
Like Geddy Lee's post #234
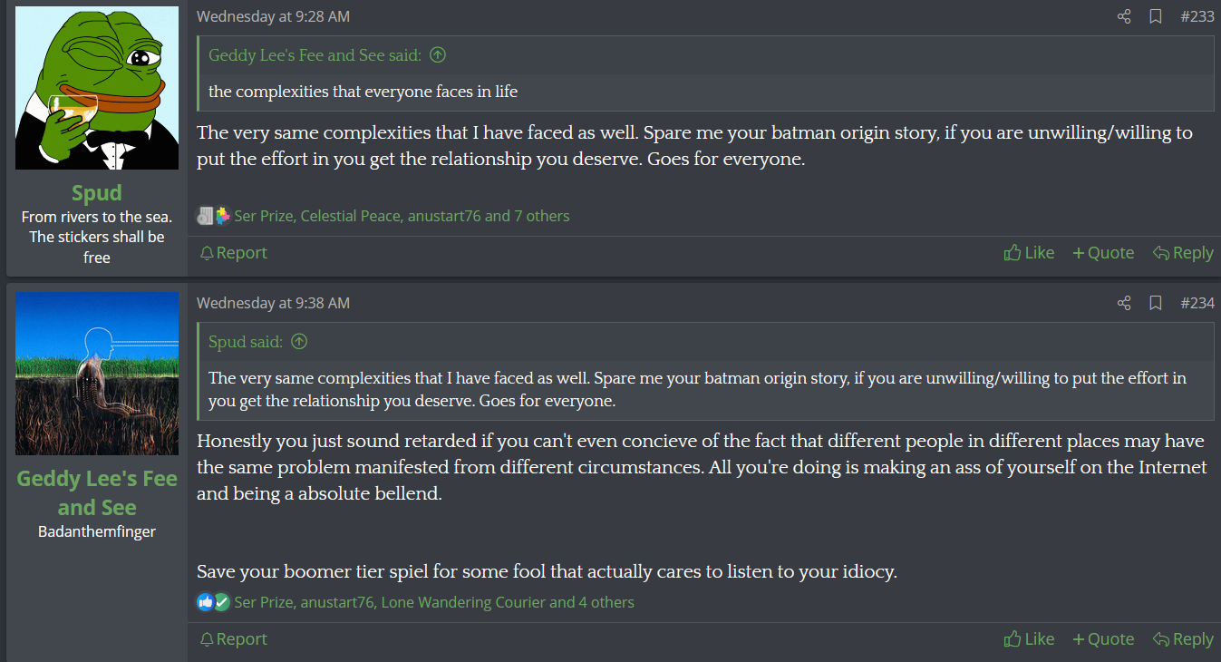[1029, 639]
